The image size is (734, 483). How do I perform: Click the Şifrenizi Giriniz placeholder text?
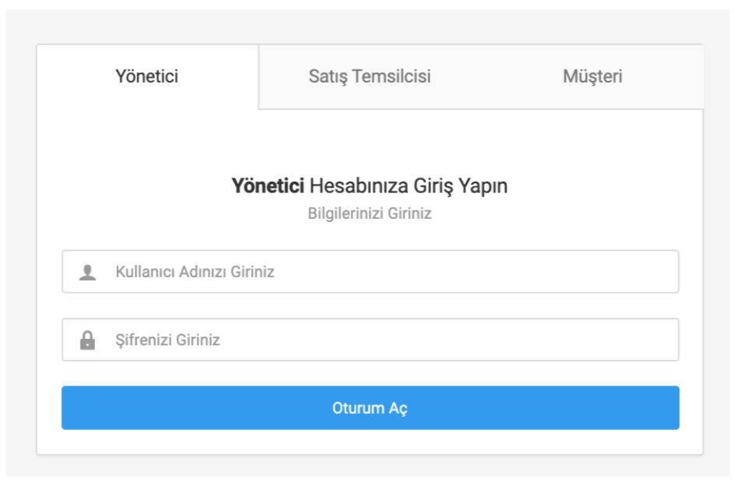click(x=168, y=340)
